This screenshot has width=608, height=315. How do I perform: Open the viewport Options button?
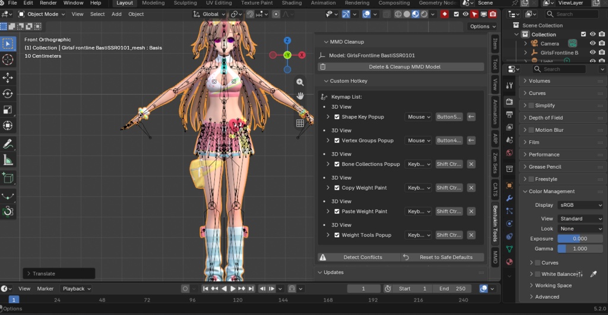[x=482, y=26]
